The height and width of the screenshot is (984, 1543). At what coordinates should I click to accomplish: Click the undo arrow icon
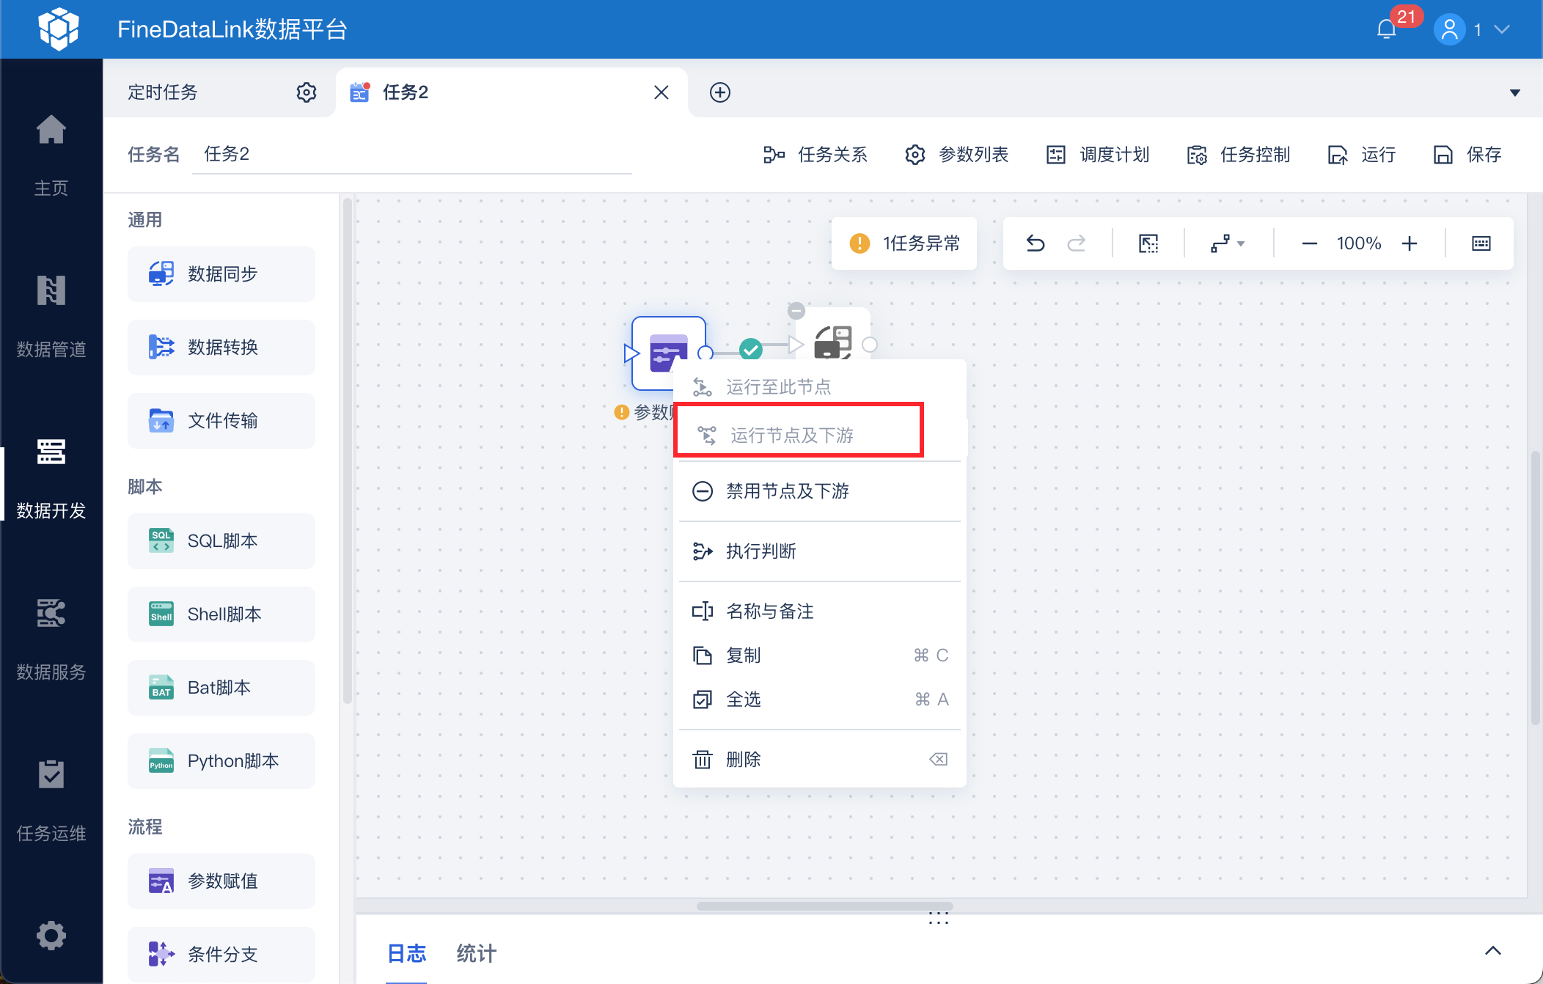[1035, 243]
